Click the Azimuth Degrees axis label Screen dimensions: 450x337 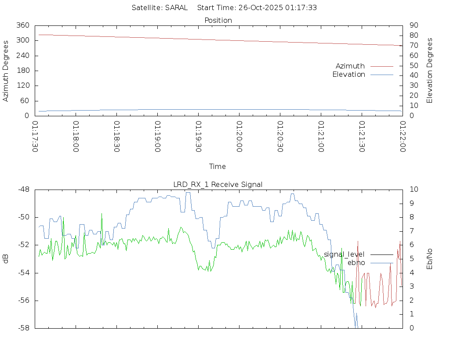(6, 71)
